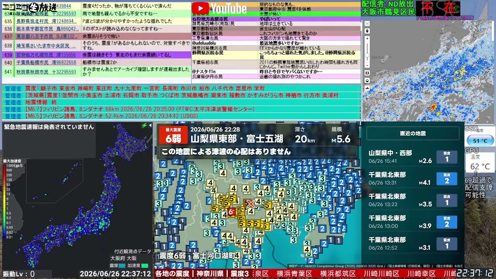Click the 震度1 badge for 山梨県中・西部
496x279 pixels.
tap(447, 157)
